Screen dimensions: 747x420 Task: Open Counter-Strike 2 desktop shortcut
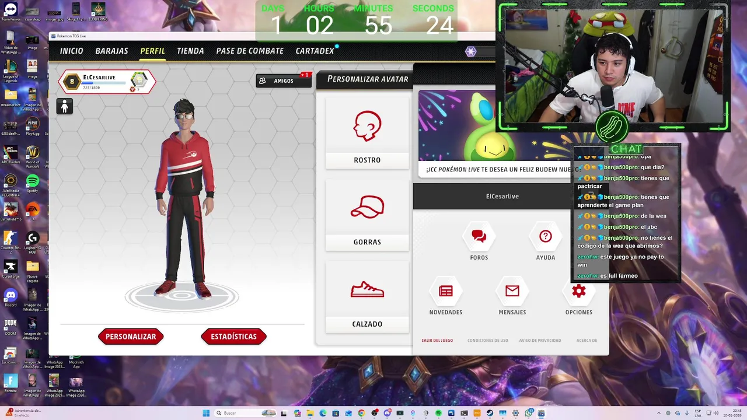11,241
